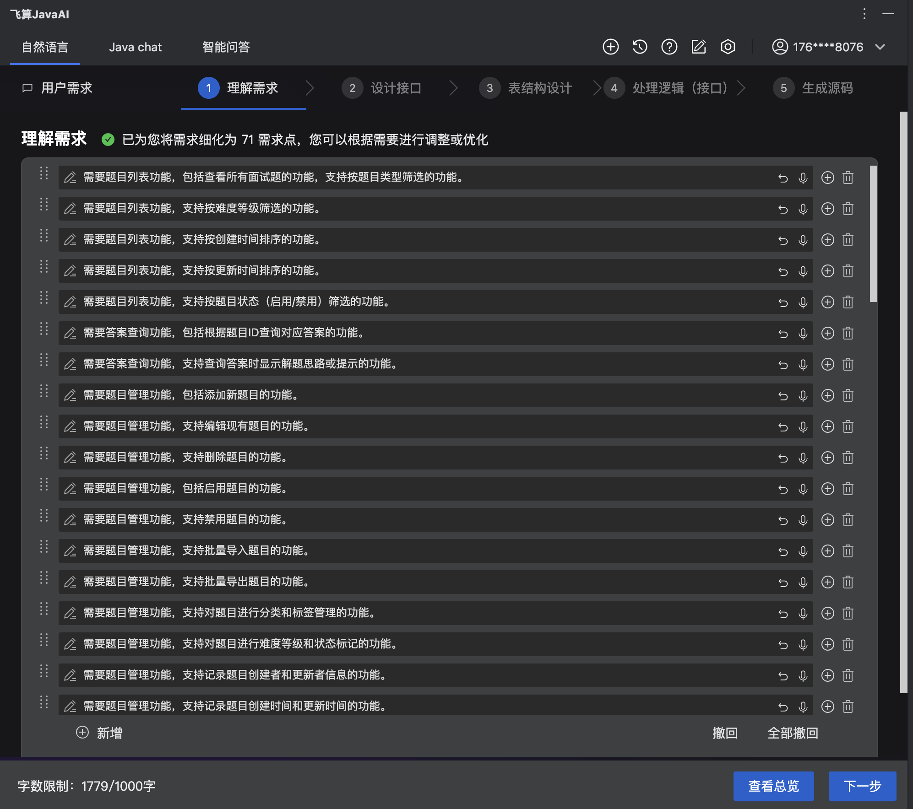Click the 用户需求 chat bubble icon
913x809 pixels.
[x=27, y=88]
